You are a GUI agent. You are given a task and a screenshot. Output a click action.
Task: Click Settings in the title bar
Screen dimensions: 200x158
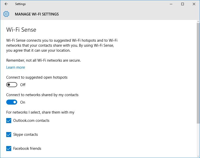(20, 4)
